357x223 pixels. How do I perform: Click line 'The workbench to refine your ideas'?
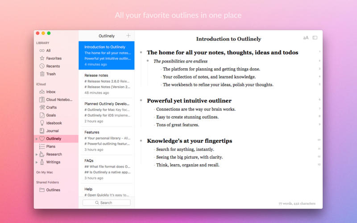pos(218,85)
